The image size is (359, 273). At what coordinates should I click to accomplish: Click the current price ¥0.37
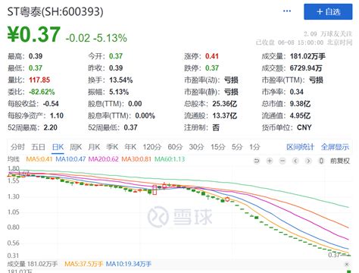(34, 34)
